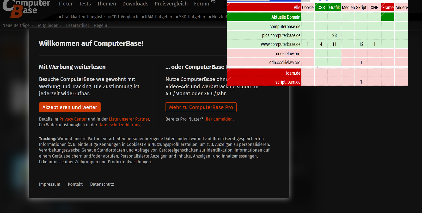
Task: Toggle the Frame cell for Aktuelle Domain
Action: pos(388,17)
